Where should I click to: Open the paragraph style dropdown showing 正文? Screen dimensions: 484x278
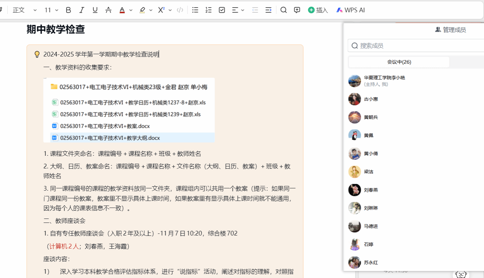[x=25, y=10]
